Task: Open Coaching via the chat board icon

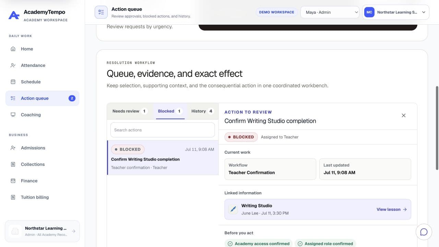Action: point(13,115)
